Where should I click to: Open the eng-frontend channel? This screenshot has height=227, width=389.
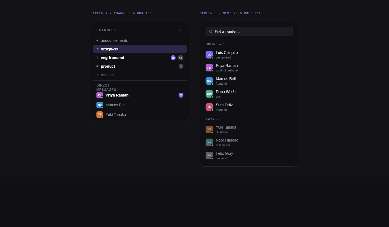pyautogui.click(x=140, y=58)
